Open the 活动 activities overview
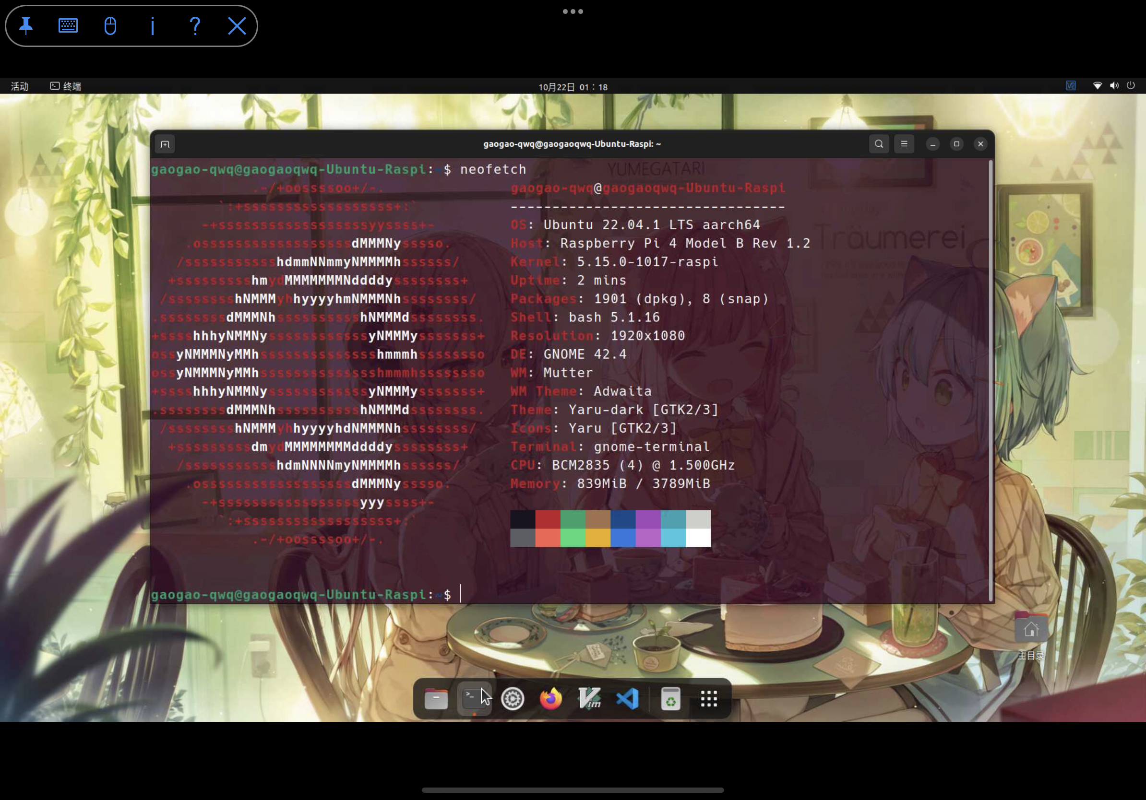Image resolution: width=1146 pixels, height=800 pixels. pyautogui.click(x=20, y=86)
